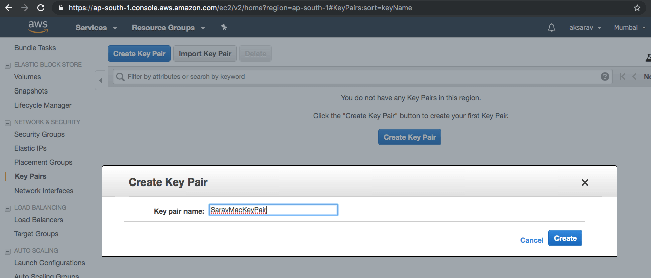Screen dimensions: 651x278
Task: Select Elastic IPs in the sidebar
Action: point(31,148)
